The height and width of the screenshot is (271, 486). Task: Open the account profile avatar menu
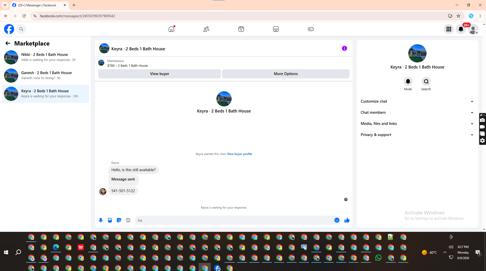coord(473,29)
